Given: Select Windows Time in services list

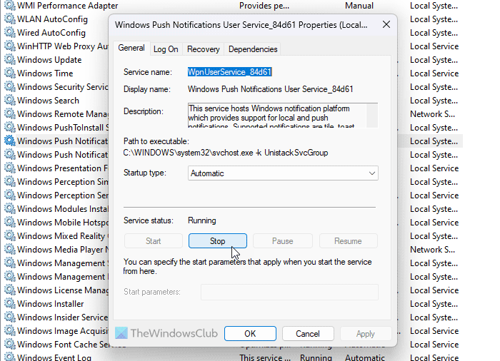Looking at the screenshot, I should tap(45, 73).
